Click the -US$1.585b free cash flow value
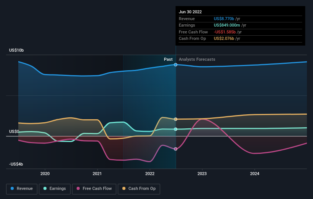 pos(225,32)
